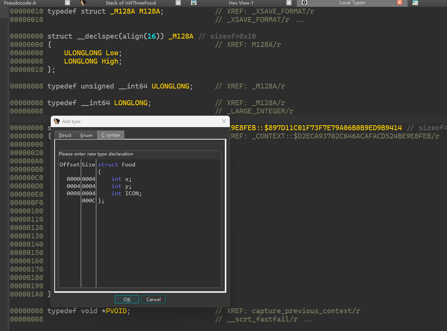Screen dimensions: 447x331
Task: Click the 'struct Food' declaration line
Action: click(x=116, y=165)
